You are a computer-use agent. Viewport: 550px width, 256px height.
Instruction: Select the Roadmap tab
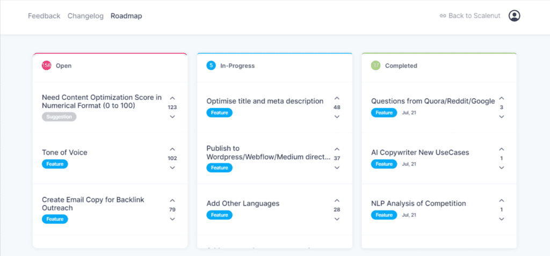(126, 16)
